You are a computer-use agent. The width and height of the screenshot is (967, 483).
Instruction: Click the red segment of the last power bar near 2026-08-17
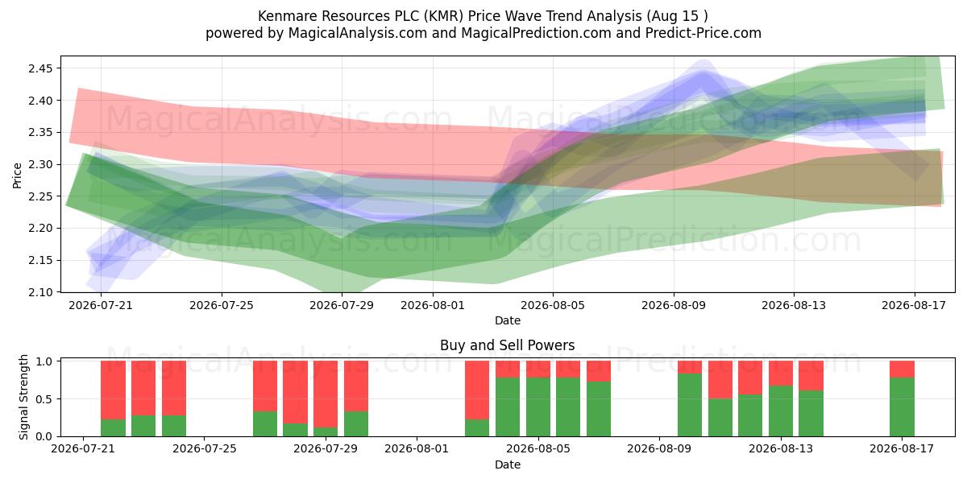tap(903, 369)
